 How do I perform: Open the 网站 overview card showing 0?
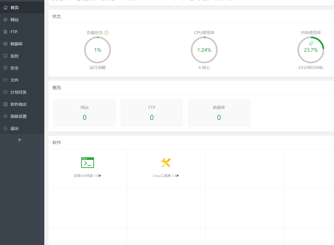coord(84,113)
